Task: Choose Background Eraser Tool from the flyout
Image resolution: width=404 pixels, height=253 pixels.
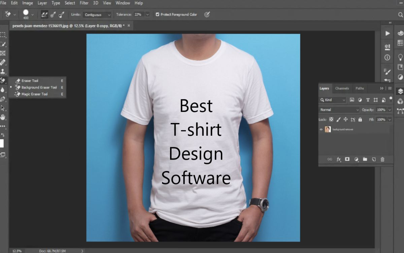Action: coord(39,87)
